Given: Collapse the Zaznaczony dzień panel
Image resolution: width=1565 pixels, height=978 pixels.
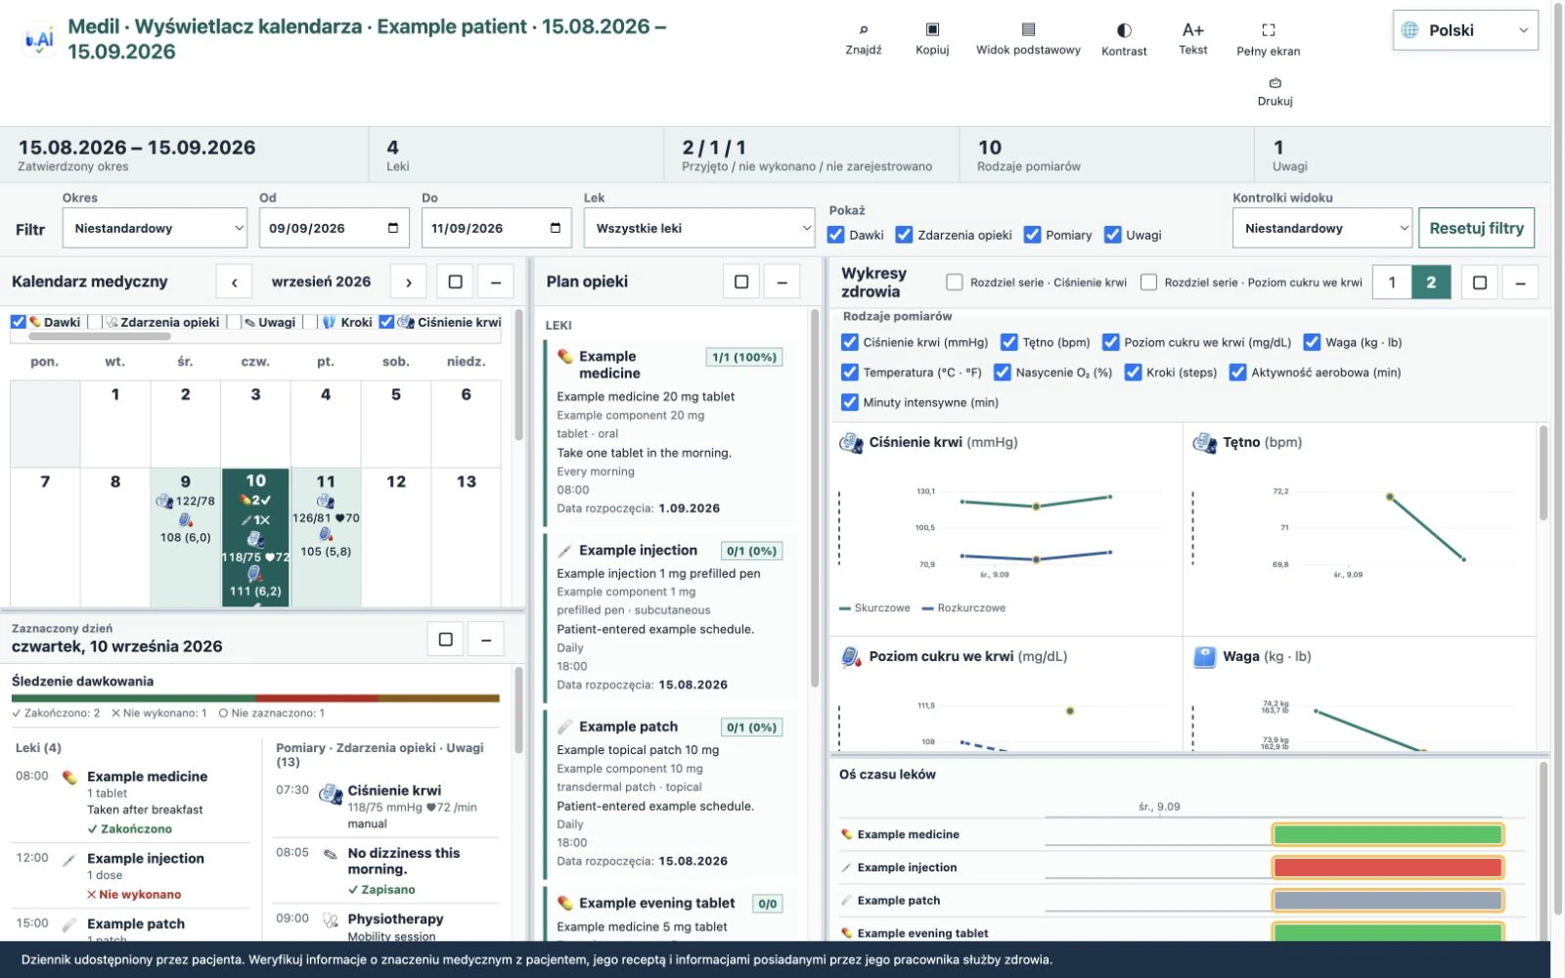Looking at the screenshot, I should (486, 639).
